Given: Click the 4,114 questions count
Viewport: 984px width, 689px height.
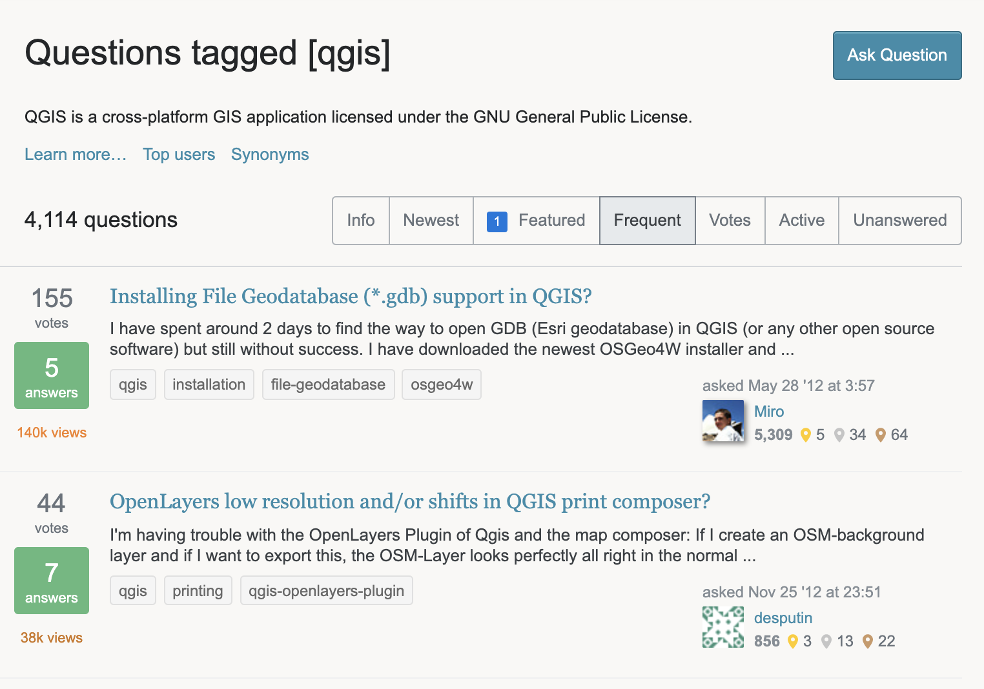Looking at the screenshot, I should click(x=101, y=220).
